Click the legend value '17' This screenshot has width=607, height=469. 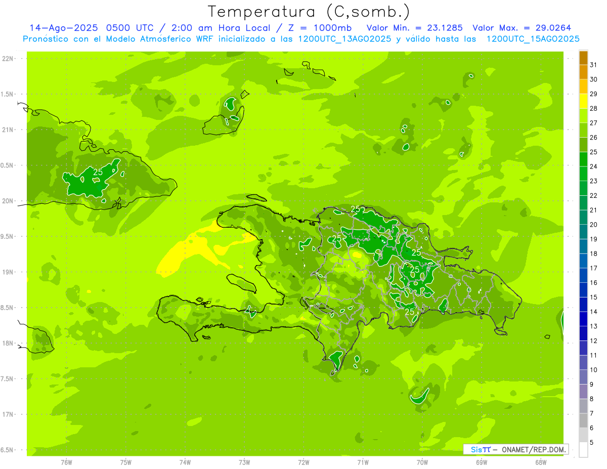click(593, 268)
